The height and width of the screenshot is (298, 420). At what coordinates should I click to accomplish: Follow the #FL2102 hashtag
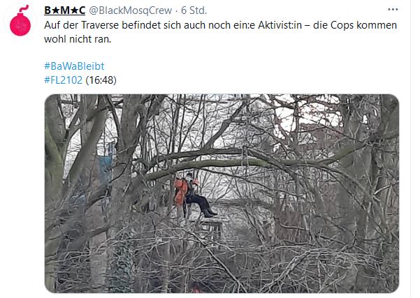click(63, 80)
